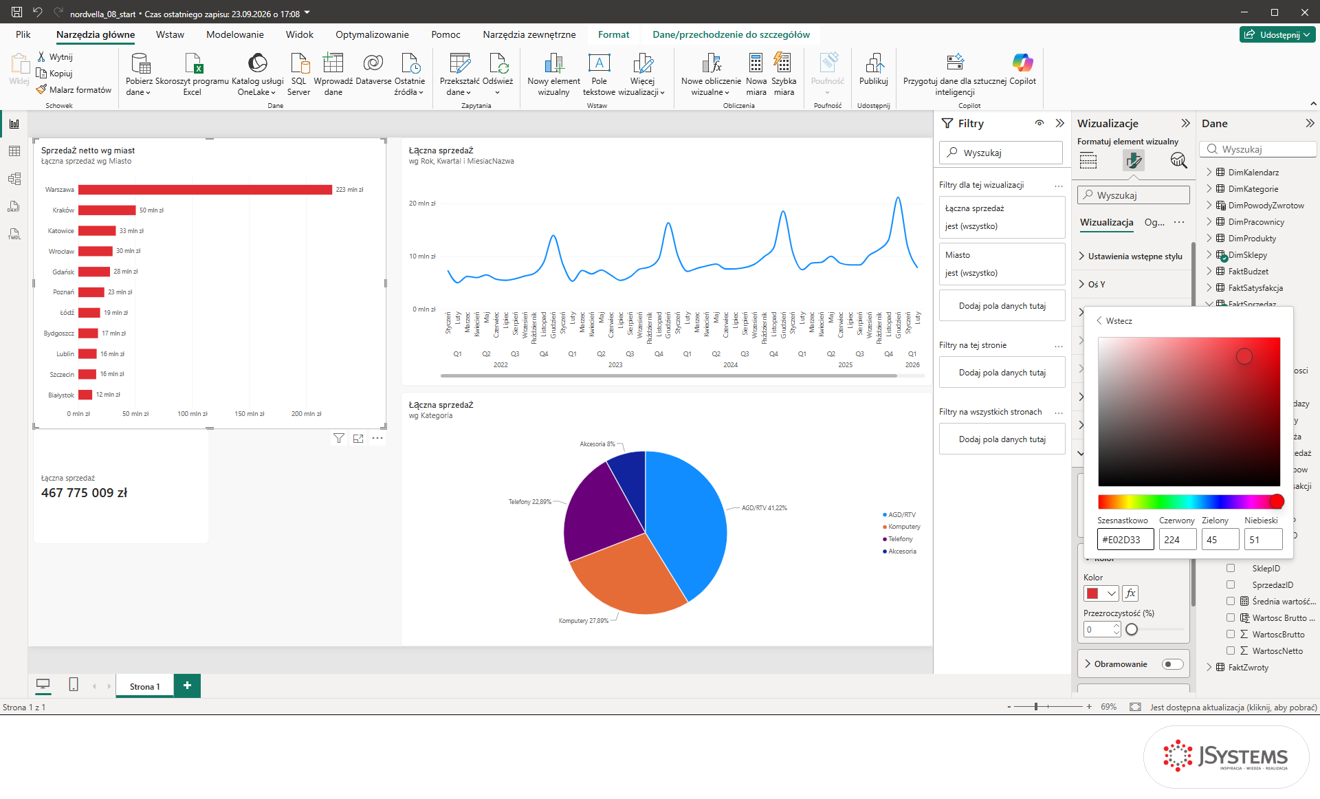Open the Kolor swatch dropdown arrow
The width and height of the screenshot is (1320, 799).
[1111, 593]
